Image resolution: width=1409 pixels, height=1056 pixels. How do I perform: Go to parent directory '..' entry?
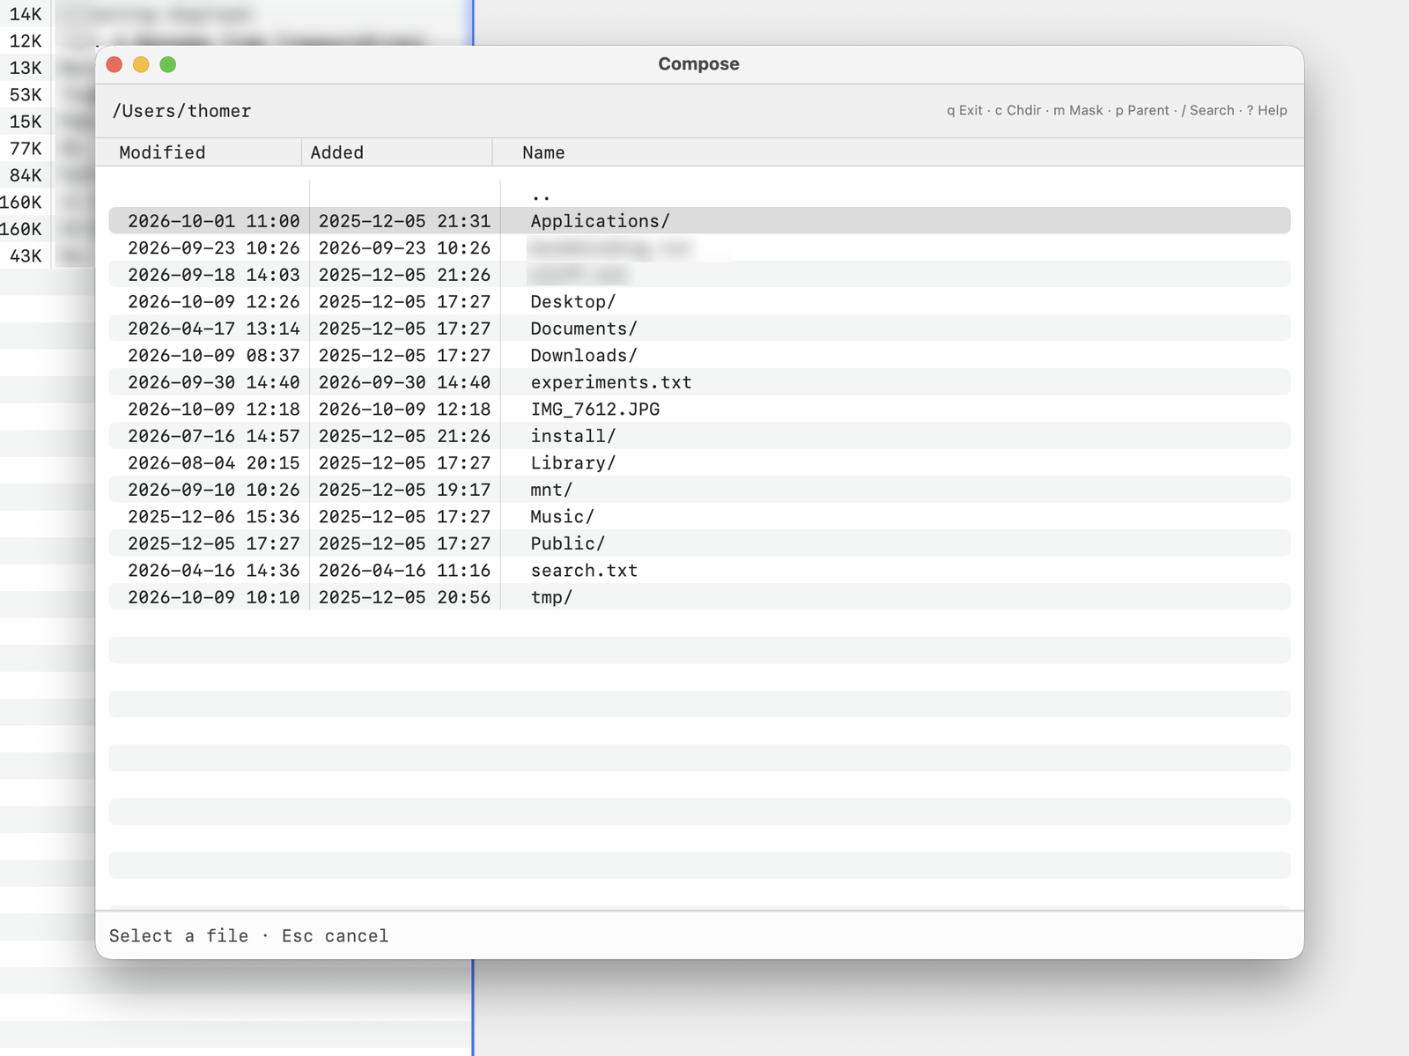699,195
